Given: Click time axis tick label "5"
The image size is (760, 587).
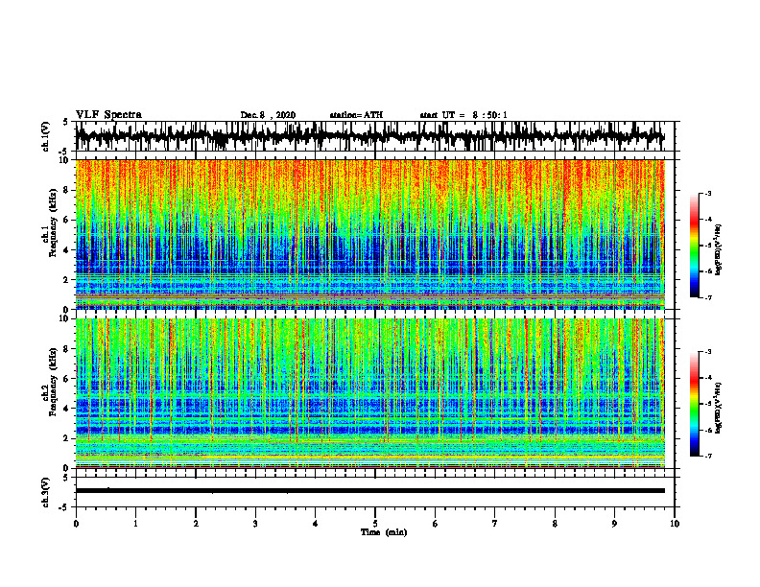Looking at the screenshot, I should point(375,524).
